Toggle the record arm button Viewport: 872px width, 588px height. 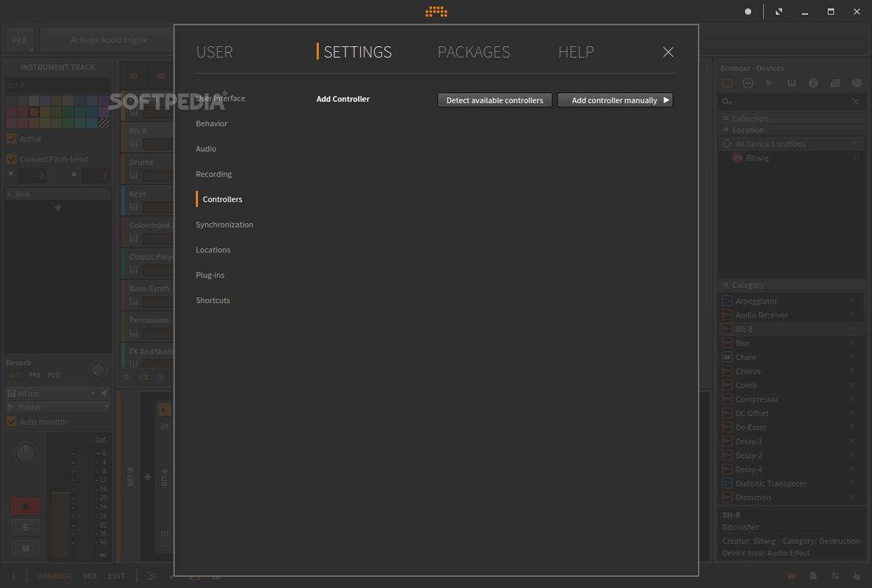tap(25, 506)
